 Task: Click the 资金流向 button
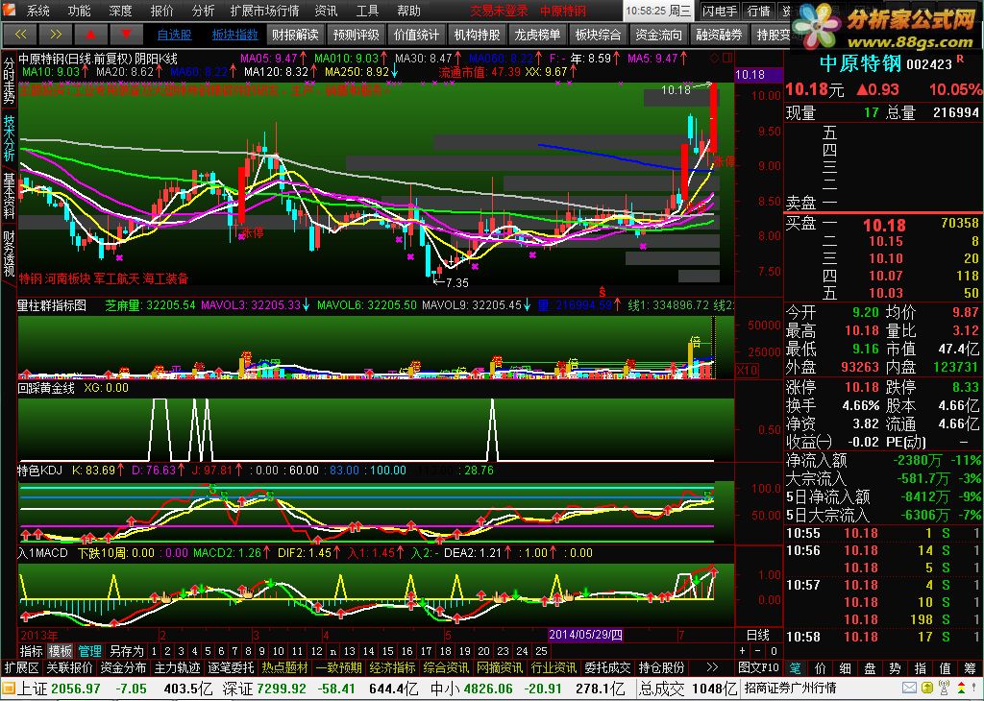click(x=658, y=35)
